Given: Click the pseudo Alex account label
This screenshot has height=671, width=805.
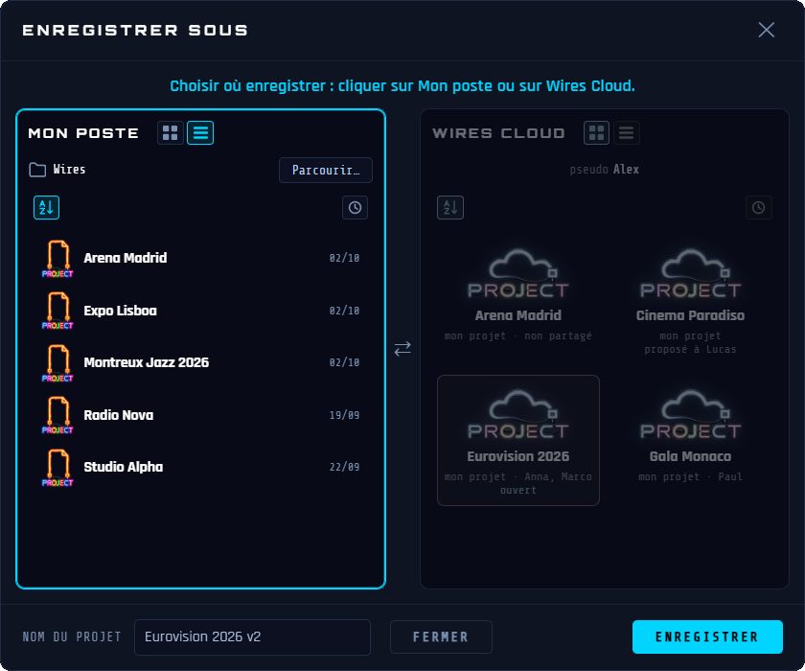Looking at the screenshot, I should pyautogui.click(x=605, y=170).
